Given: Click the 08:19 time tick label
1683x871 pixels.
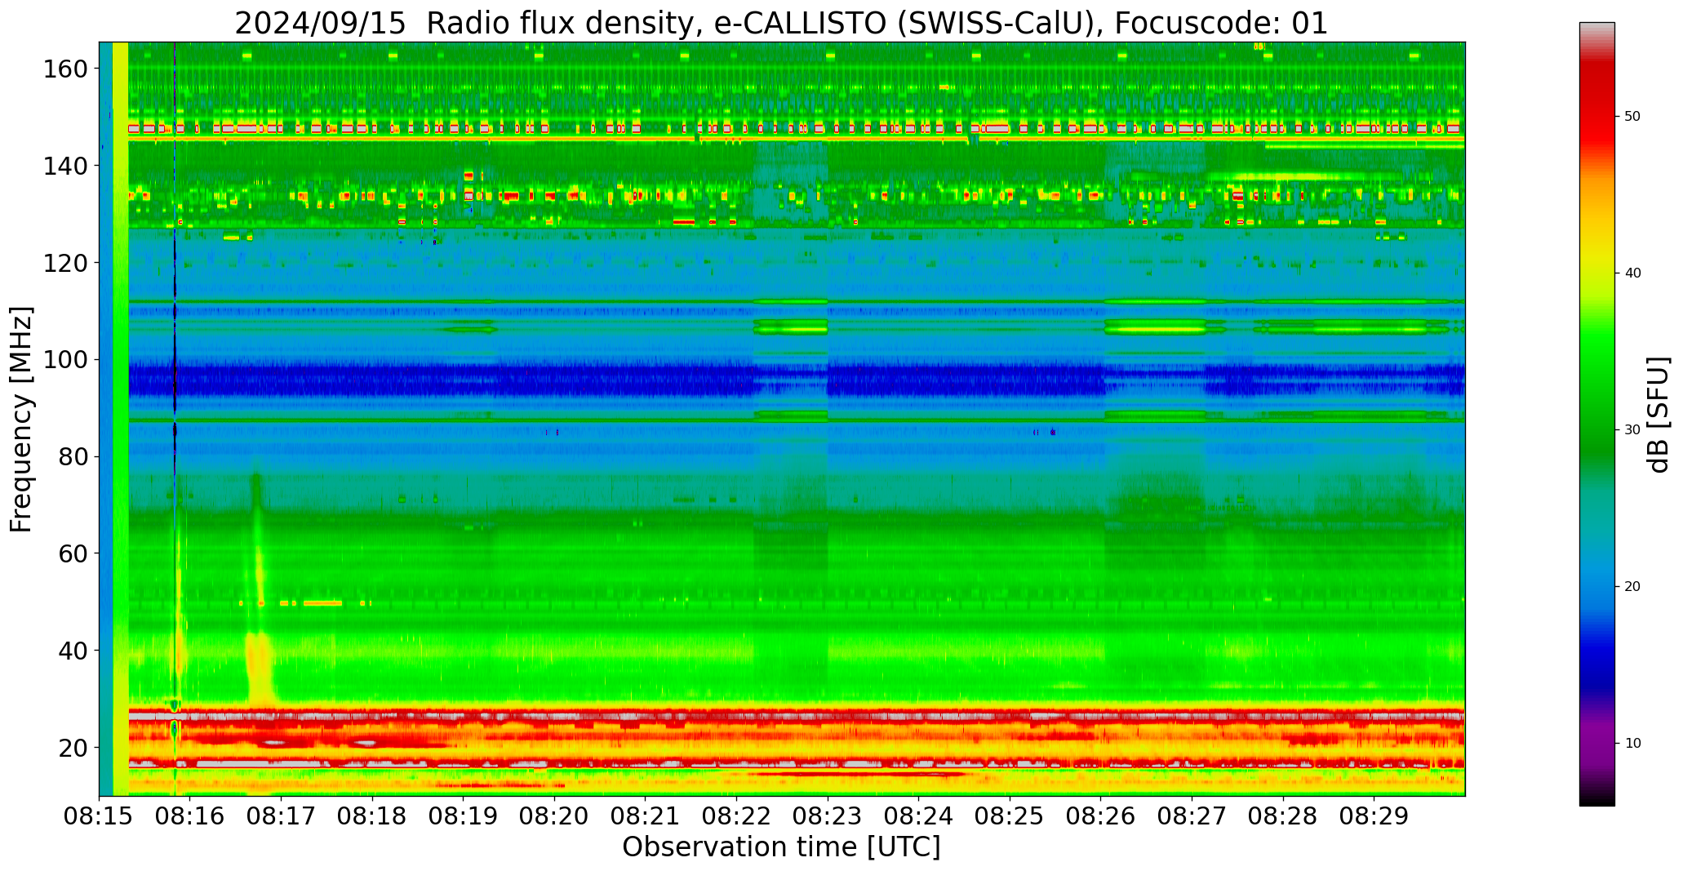Looking at the screenshot, I should (x=464, y=816).
